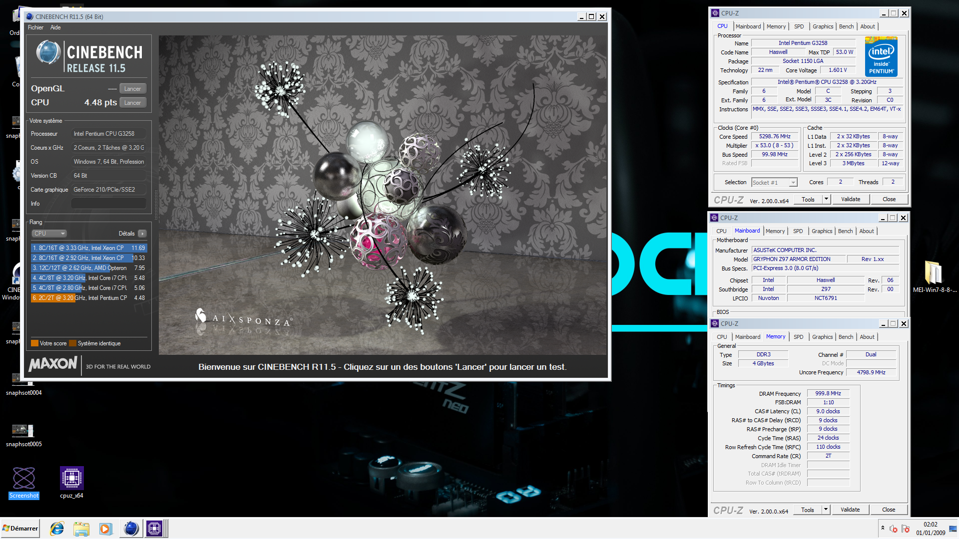959x539 pixels.
Task: Click the Détails arrow button in Rang
Action: pyautogui.click(x=142, y=234)
